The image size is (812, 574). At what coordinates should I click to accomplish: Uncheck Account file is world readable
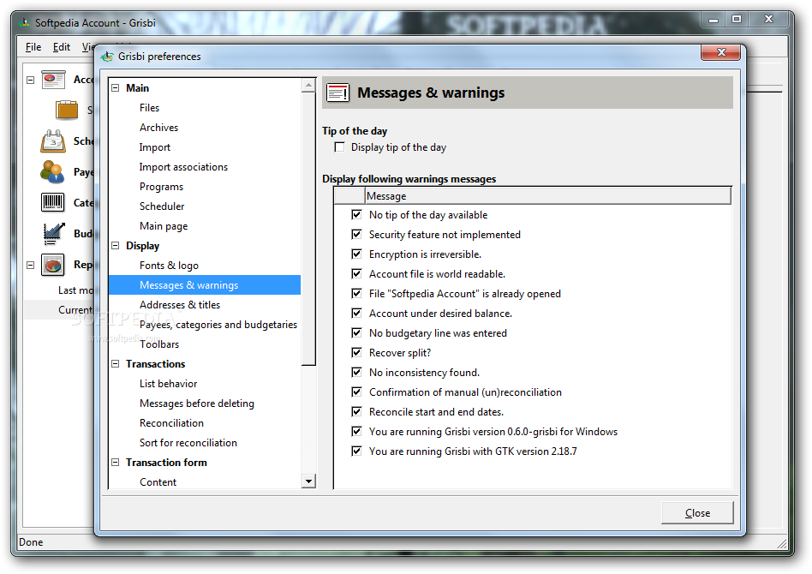pyautogui.click(x=356, y=273)
